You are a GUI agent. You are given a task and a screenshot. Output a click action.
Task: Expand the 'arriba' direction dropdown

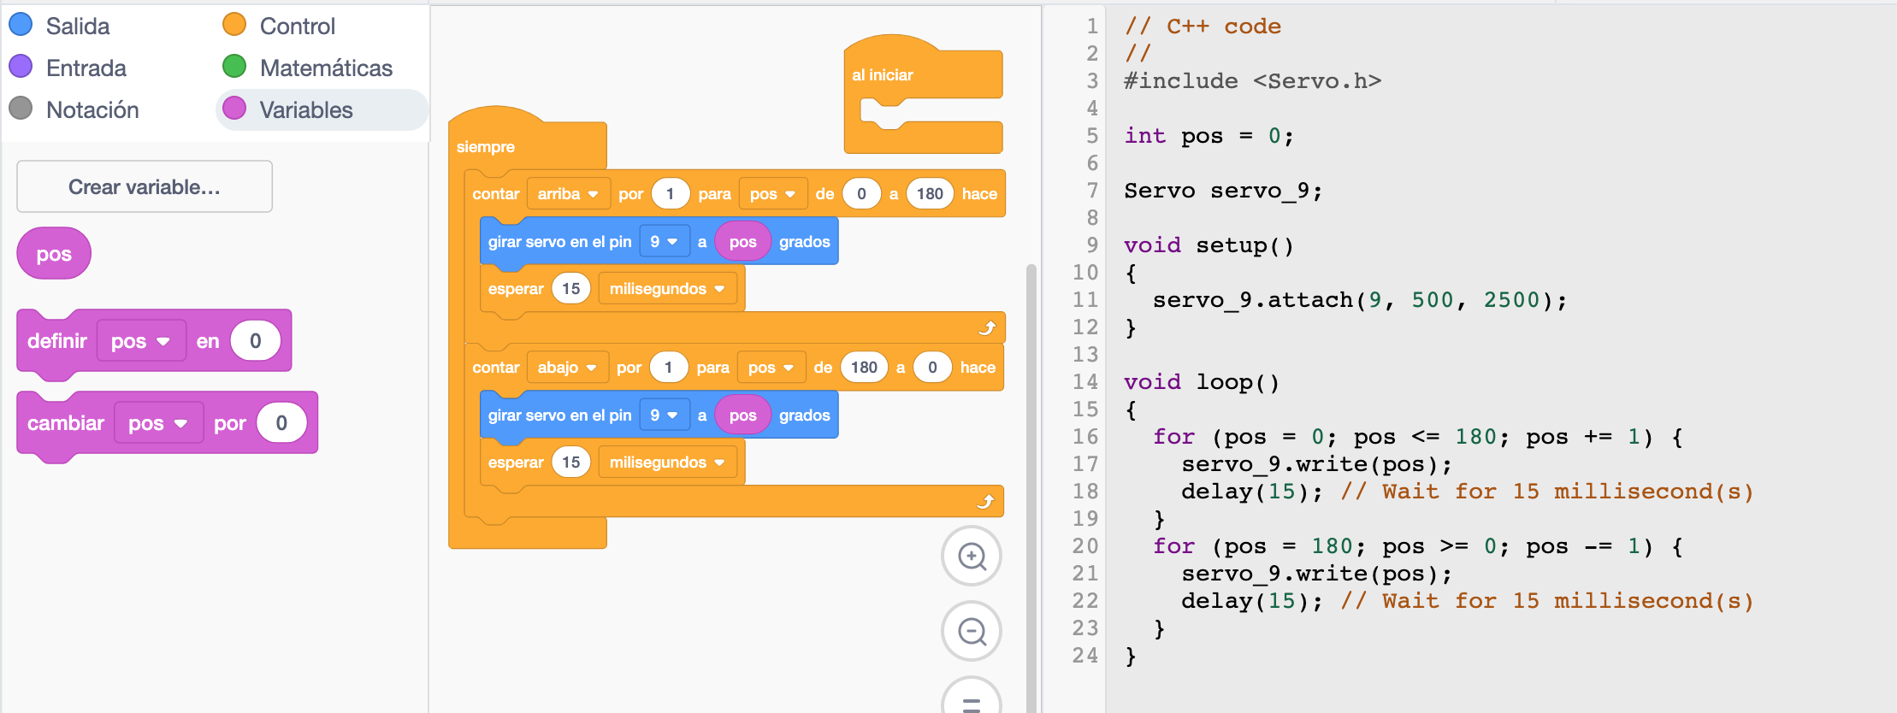[x=568, y=194]
